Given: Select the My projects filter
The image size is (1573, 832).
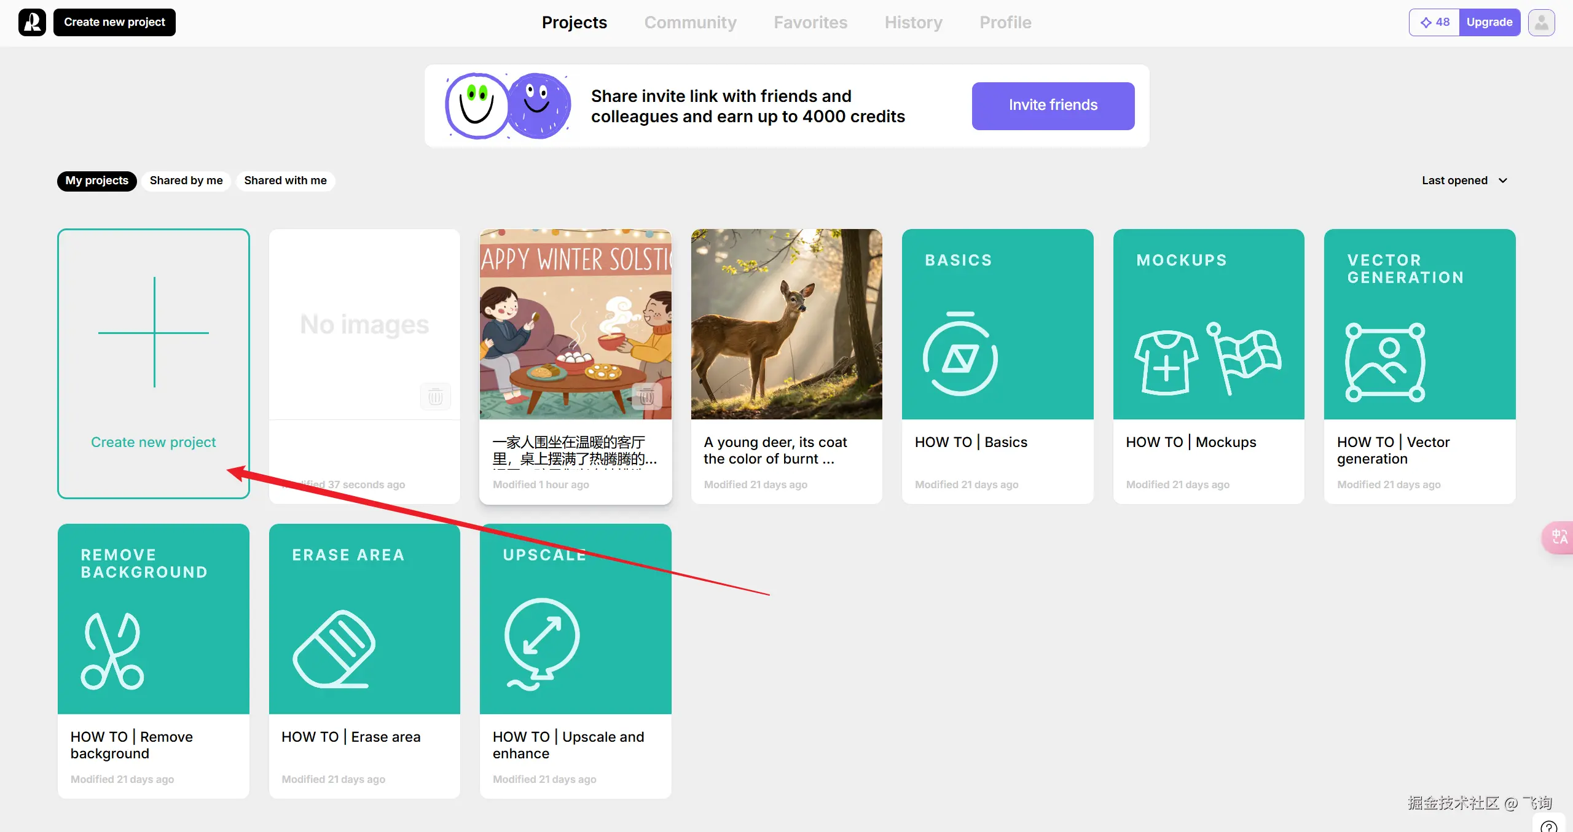Looking at the screenshot, I should coord(96,181).
